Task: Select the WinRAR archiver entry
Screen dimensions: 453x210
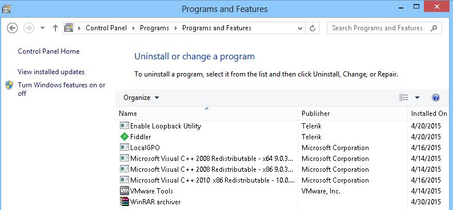Action: click(x=155, y=201)
